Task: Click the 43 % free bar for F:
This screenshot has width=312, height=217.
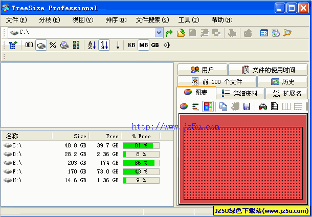Action: click(141, 171)
